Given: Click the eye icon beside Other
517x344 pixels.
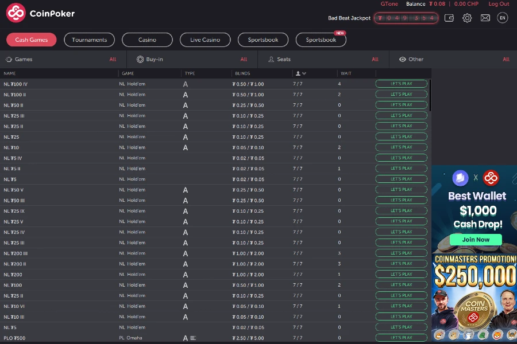Looking at the screenshot, I should 403,59.
